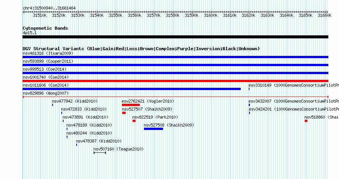339x179 pixels.
Task: Open the nsv473891 (Kidd2010) label
Action: point(85,117)
